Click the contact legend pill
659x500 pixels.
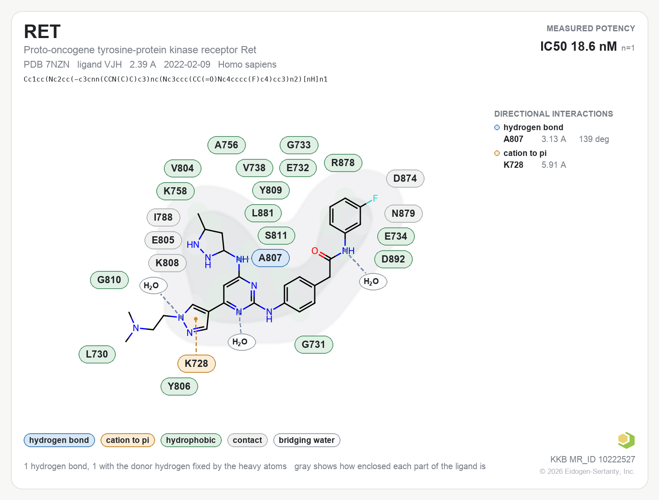tap(248, 440)
